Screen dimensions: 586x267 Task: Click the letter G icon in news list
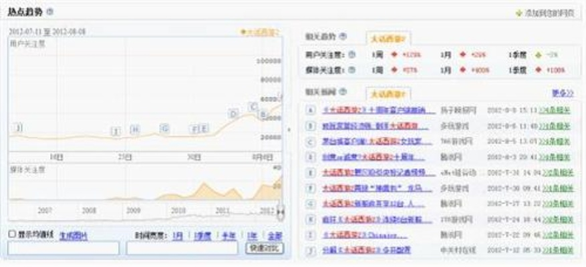[310, 204]
